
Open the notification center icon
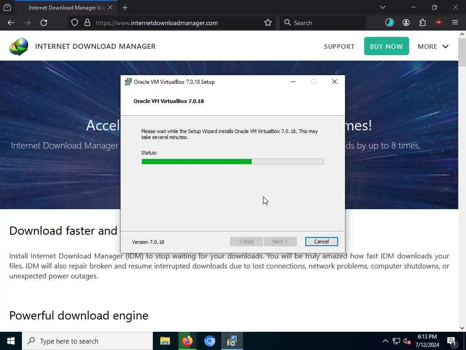pyautogui.click(x=451, y=341)
